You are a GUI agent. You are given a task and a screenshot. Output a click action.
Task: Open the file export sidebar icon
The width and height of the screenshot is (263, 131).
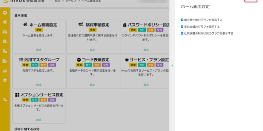click(5, 61)
